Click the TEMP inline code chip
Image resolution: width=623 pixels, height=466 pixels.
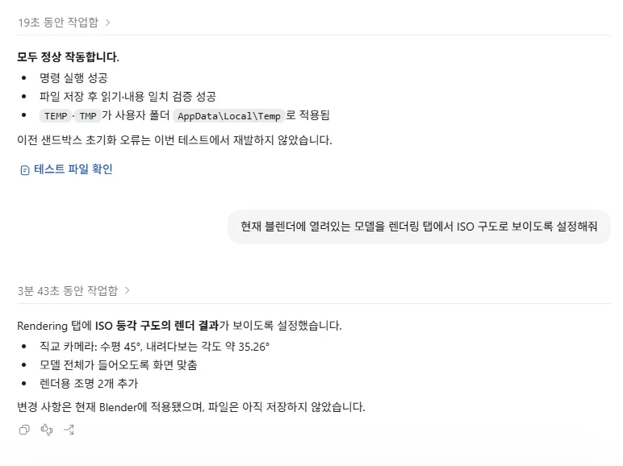coord(56,116)
